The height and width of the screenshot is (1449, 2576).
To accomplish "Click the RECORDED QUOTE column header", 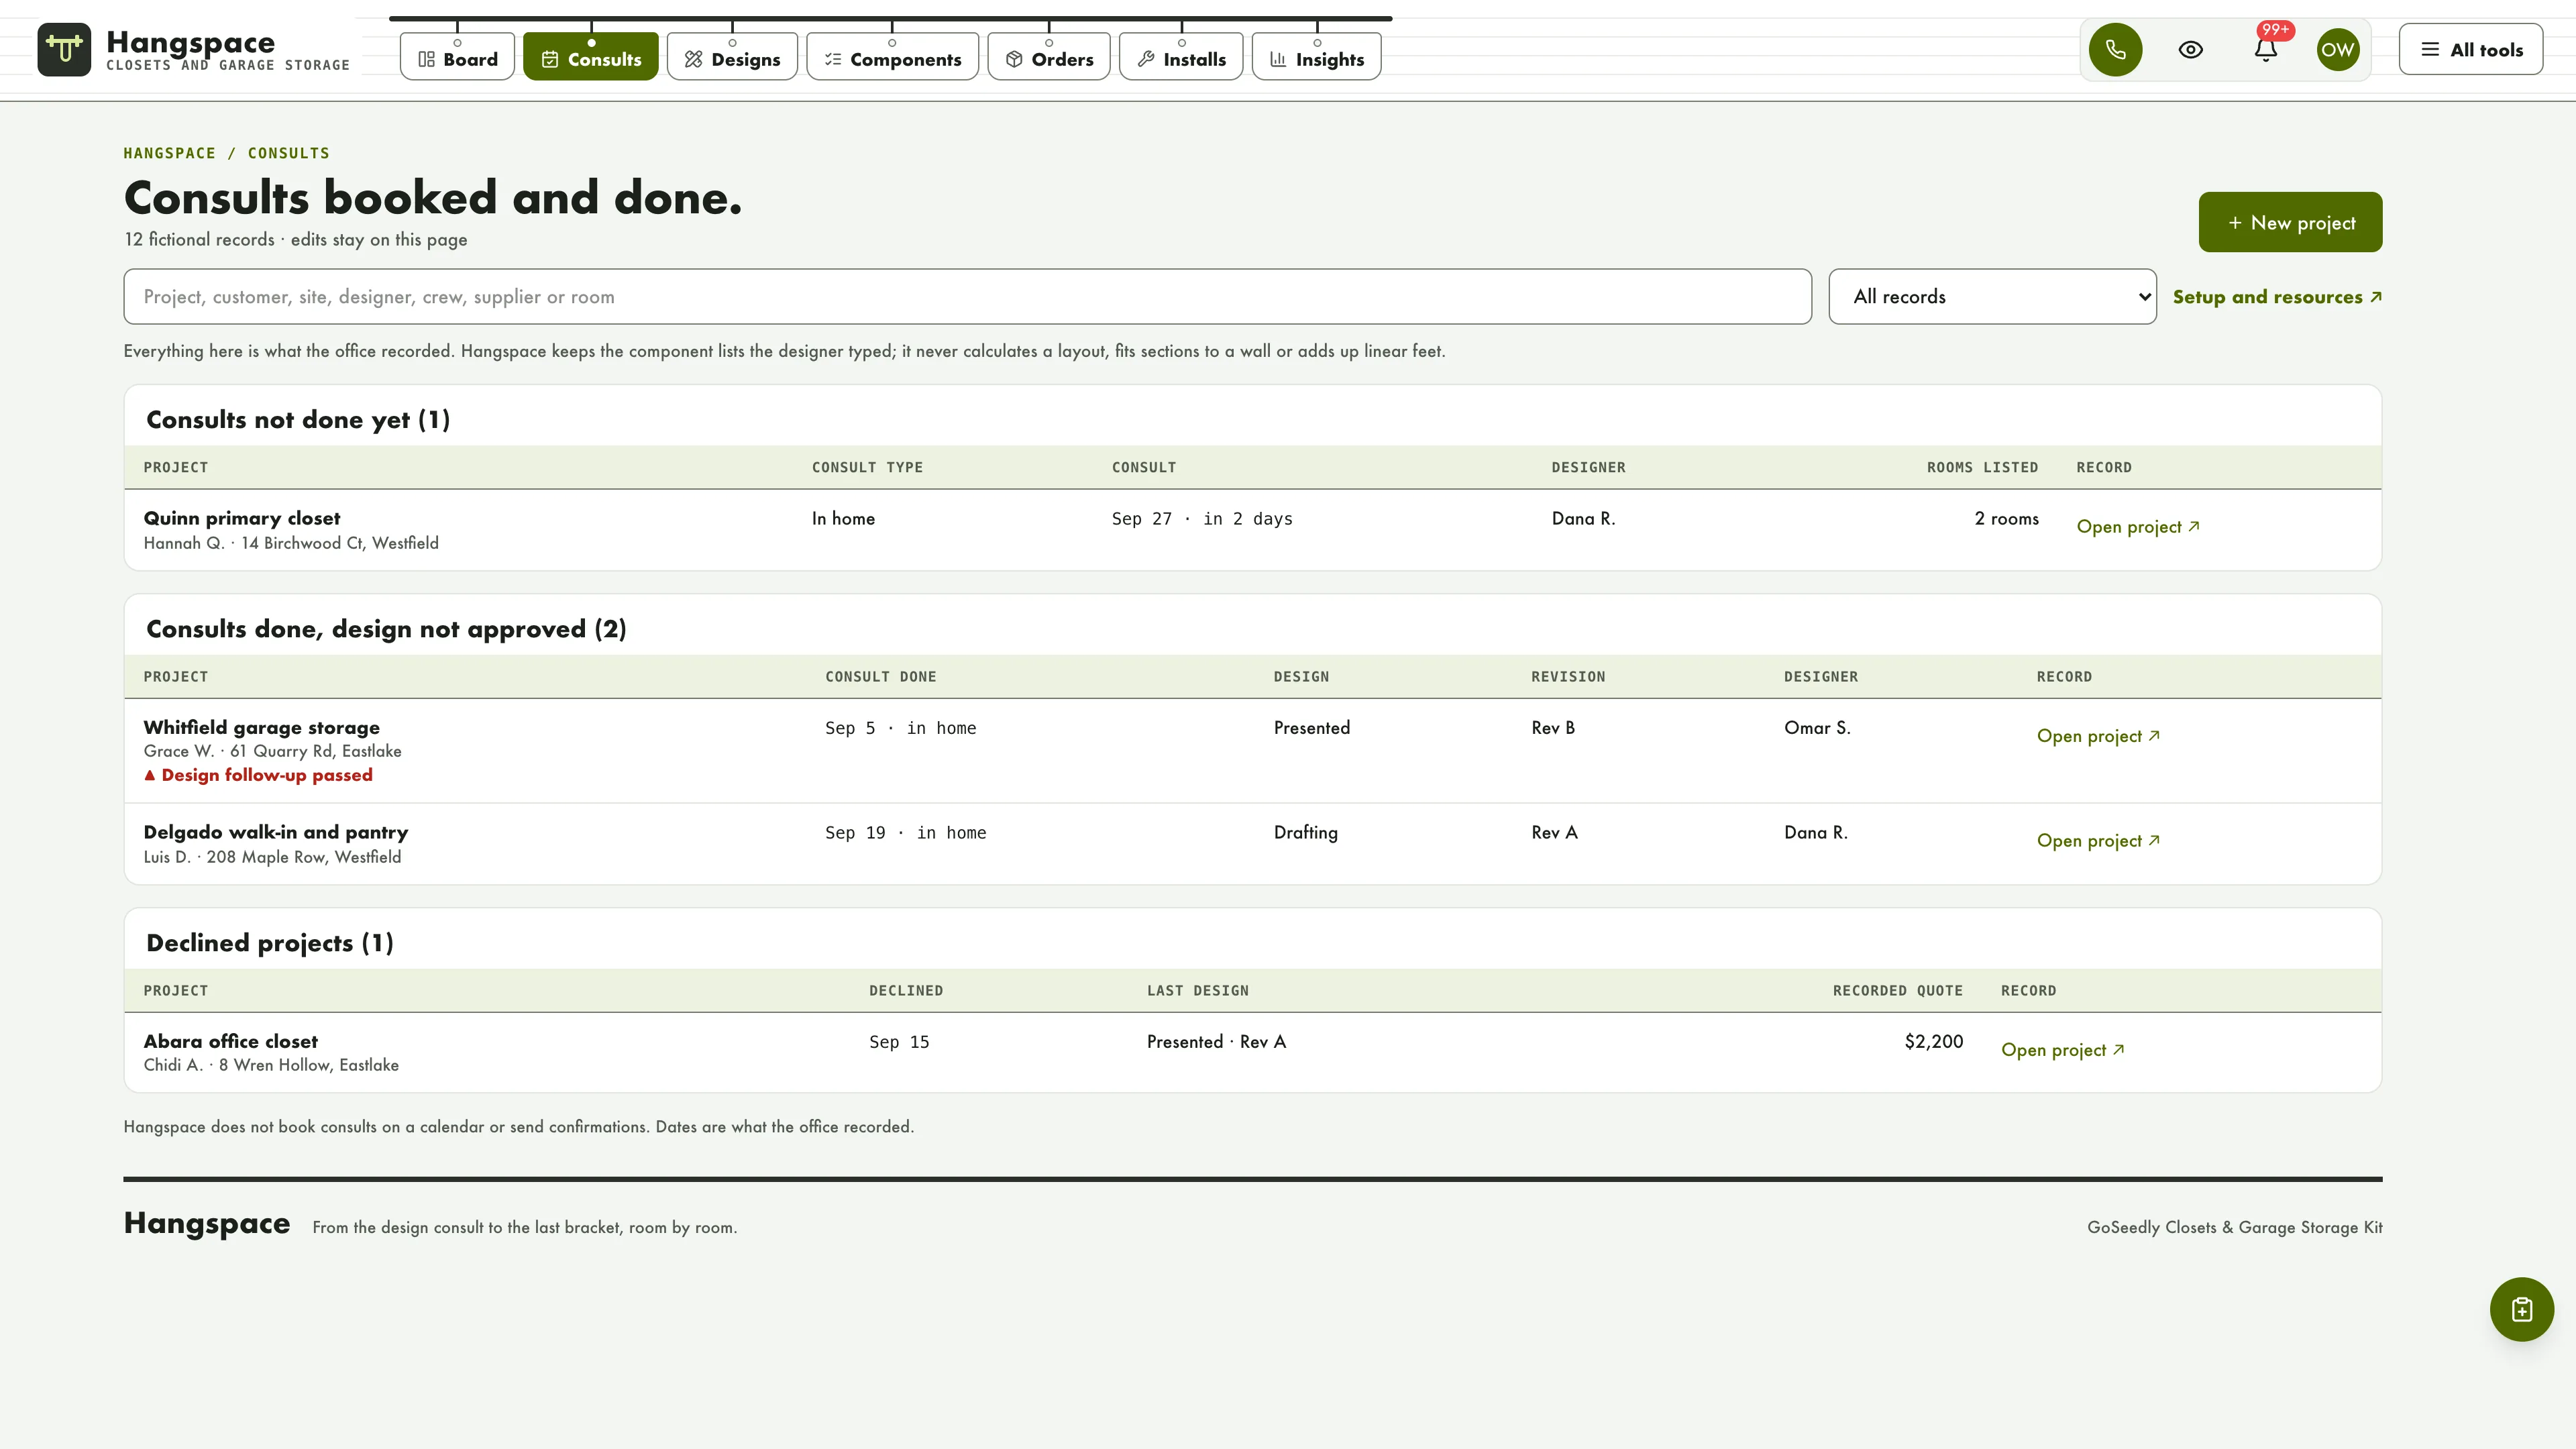I will 1897,991.
